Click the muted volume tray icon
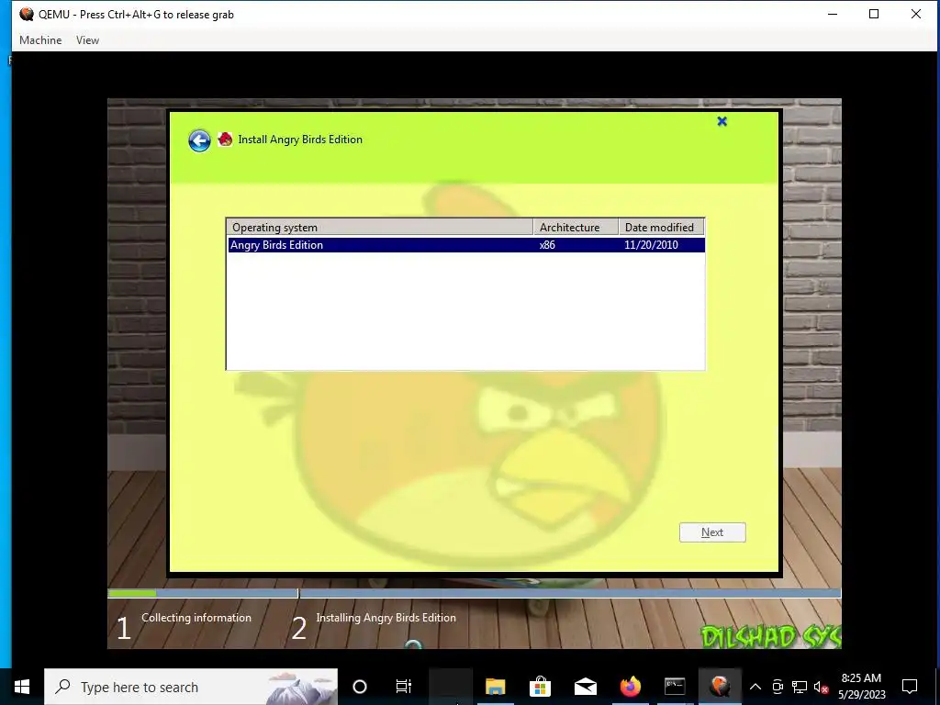 coord(821,687)
